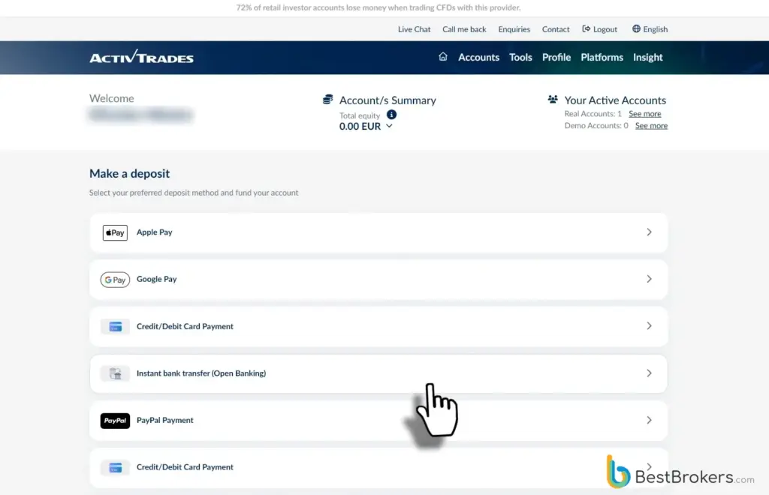This screenshot has height=495, width=769.
Task: Click the ActivTrades logo
Action: click(x=141, y=57)
